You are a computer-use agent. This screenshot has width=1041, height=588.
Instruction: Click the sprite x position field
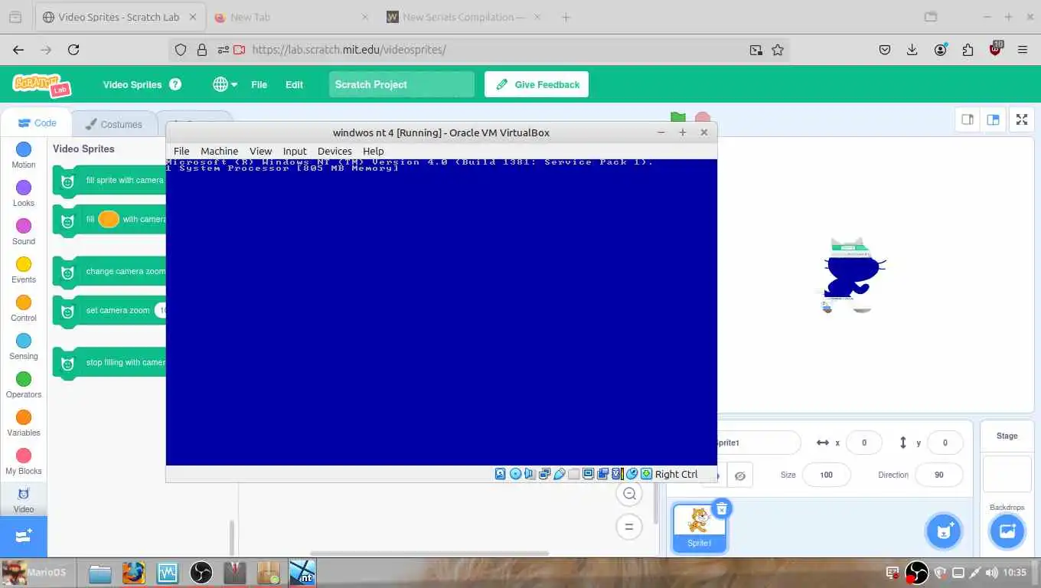[x=864, y=443]
